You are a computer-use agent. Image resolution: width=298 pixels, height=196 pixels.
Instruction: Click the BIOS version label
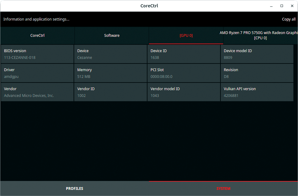pyautogui.click(x=15, y=51)
